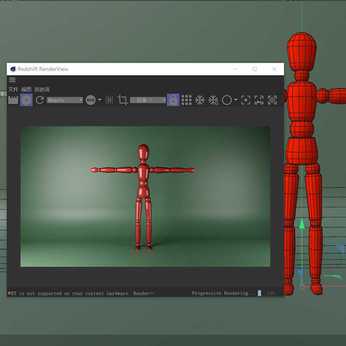Open the 首选项 menu
This screenshot has width=346, height=346.
[42, 89]
